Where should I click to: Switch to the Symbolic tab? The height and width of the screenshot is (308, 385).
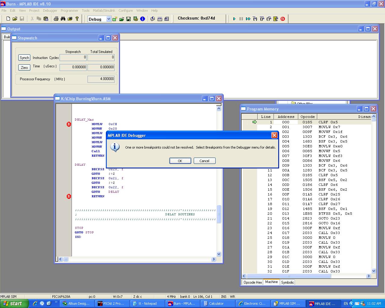[288, 282]
